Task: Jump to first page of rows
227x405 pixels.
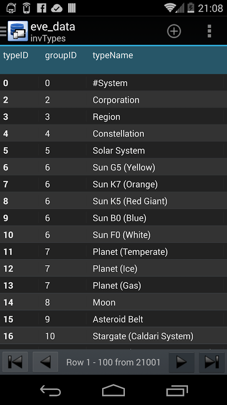Action: pos(15,362)
